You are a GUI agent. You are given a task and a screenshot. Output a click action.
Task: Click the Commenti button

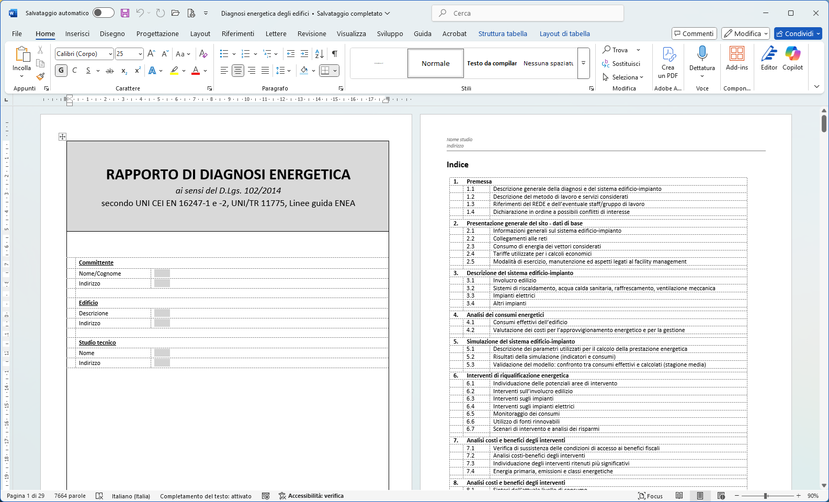(694, 33)
